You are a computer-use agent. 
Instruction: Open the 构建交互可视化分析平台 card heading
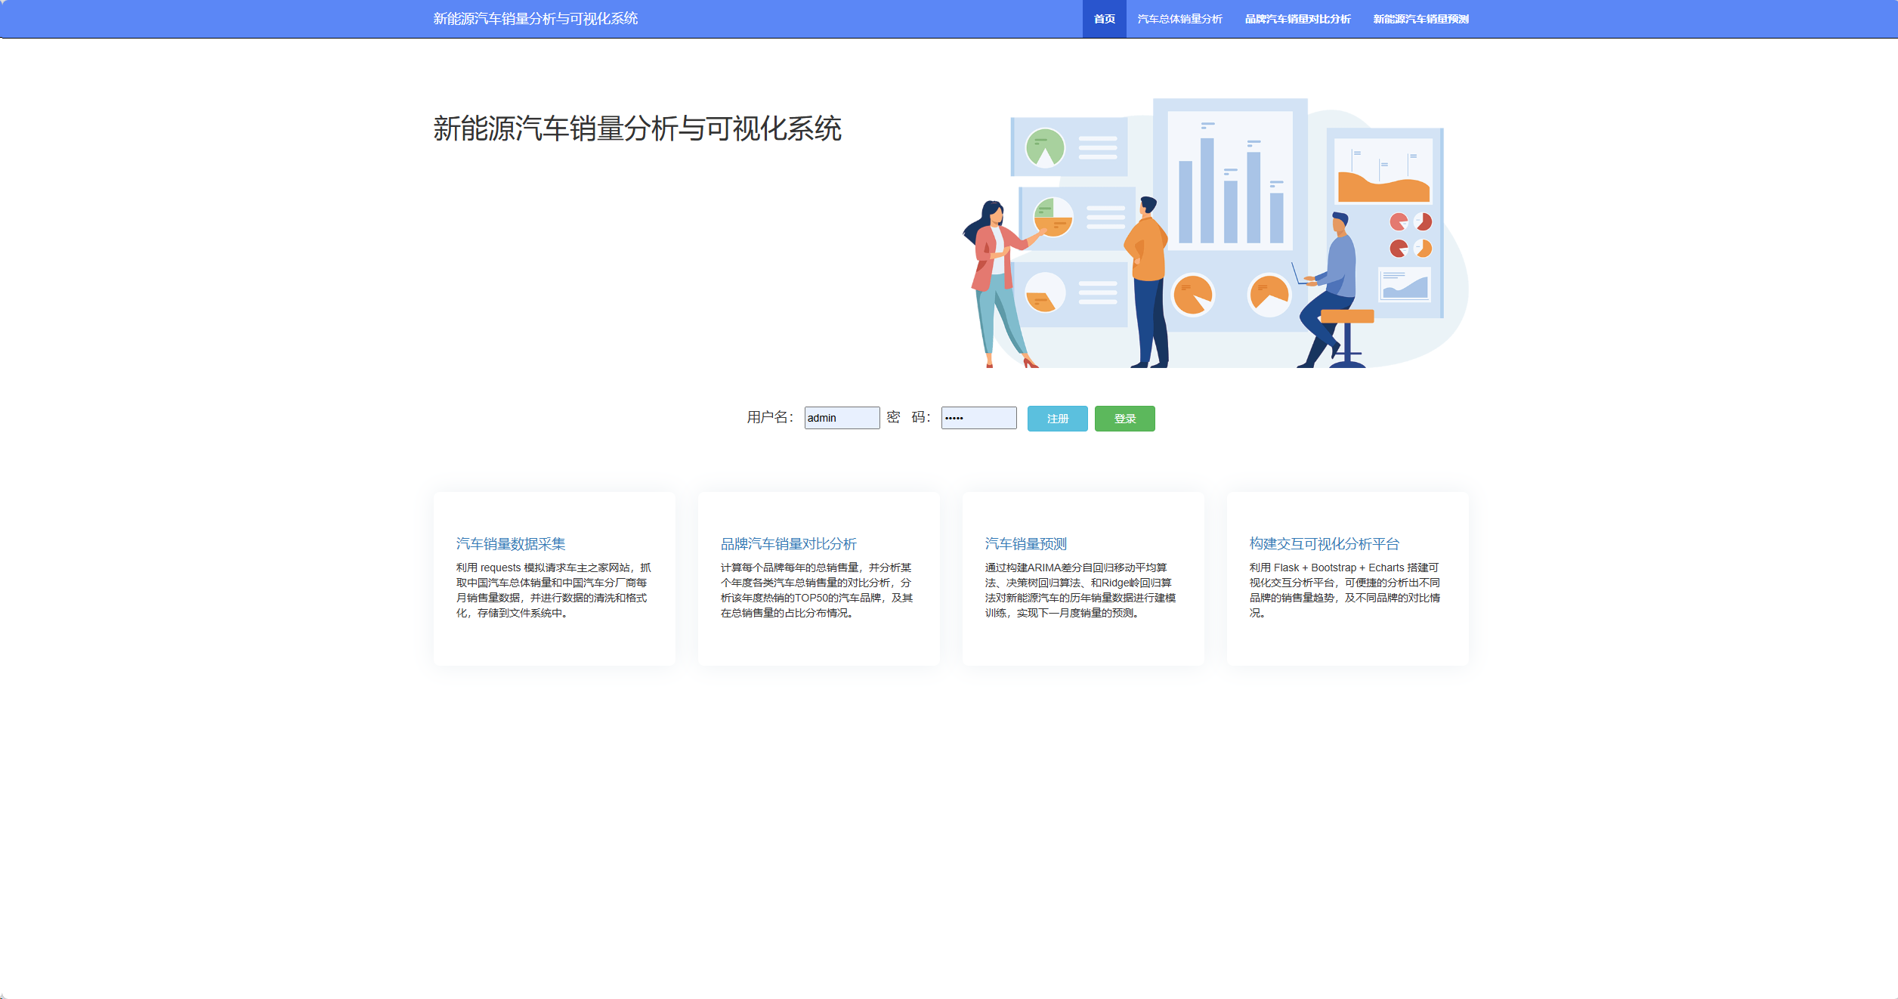point(1324,544)
